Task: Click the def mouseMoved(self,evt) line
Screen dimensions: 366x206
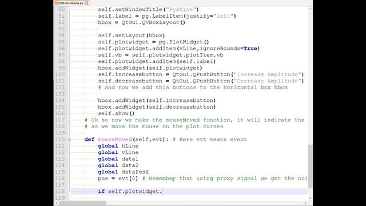Action: [x=126, y=140]
